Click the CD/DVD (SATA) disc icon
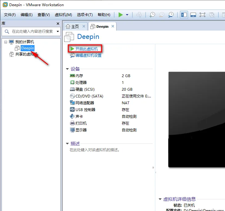The image size is (225, 211). 72,96
